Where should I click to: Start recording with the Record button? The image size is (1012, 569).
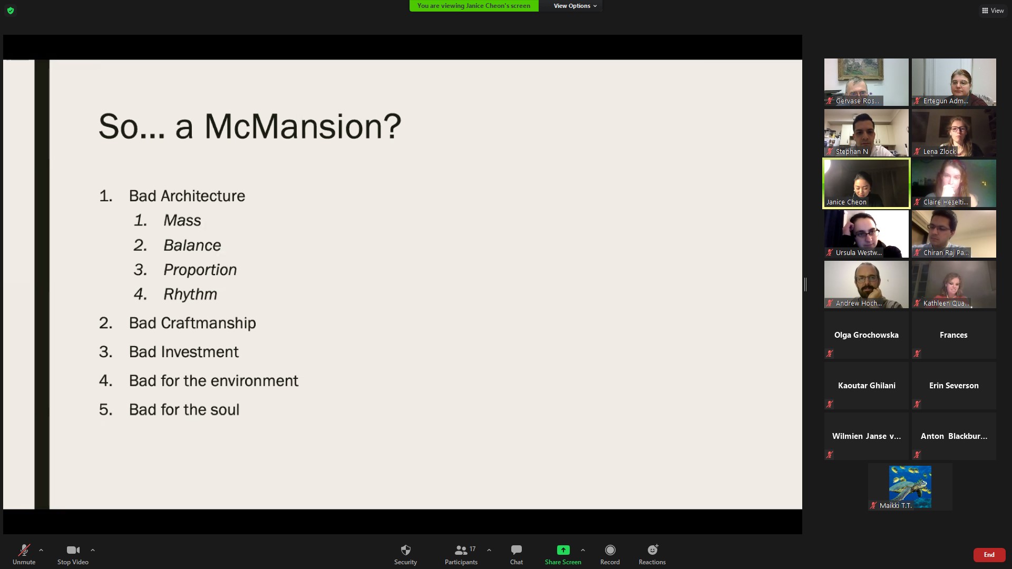click(x=610, y=554)
